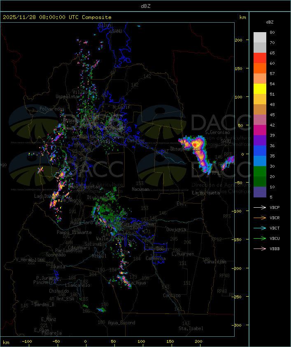291x347 pixels.
Task: Click the Polvaredas place label
Action: 52,109
